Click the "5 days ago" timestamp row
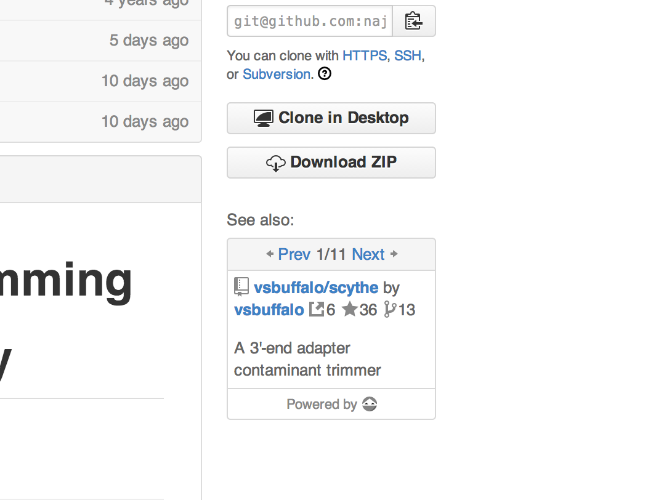Viewport: 664px width, 500px height. tap(148, 41)
